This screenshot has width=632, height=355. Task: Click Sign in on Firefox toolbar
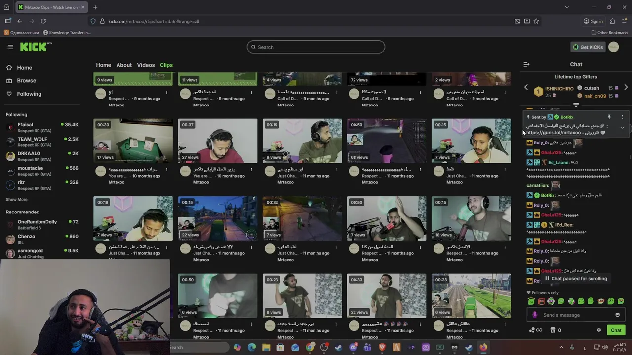[593, 21]
